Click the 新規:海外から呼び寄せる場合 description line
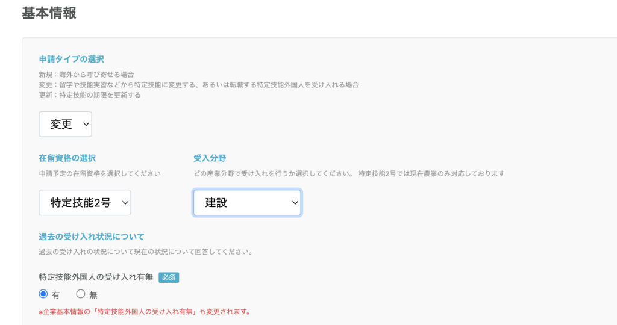 tap(86, 75)
